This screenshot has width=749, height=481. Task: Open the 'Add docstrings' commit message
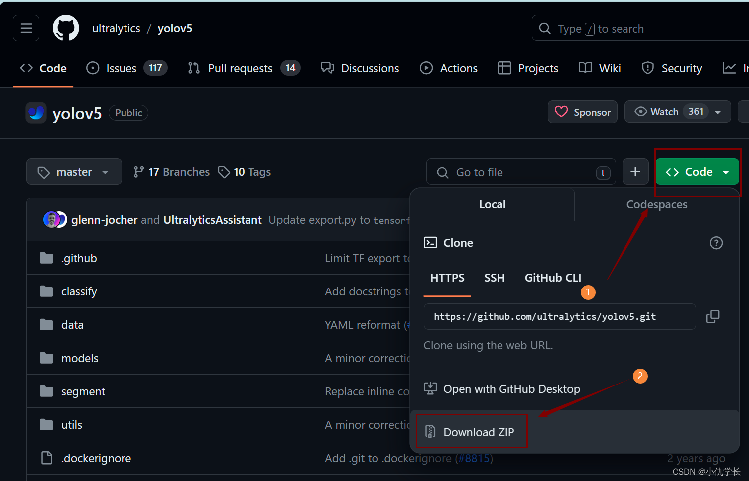[368, 291]
